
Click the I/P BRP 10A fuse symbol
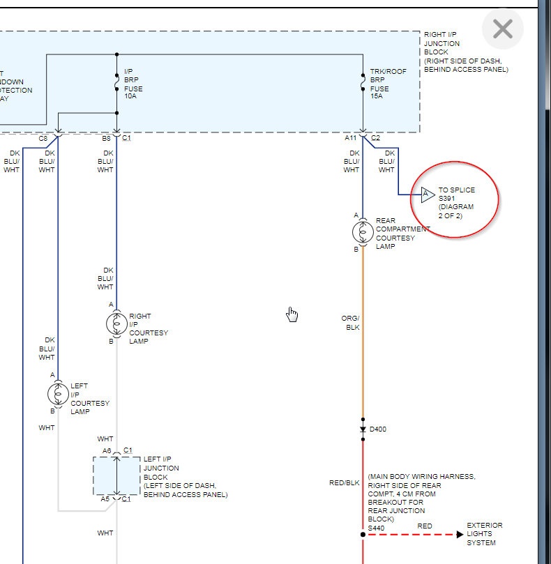pyautogui.click(x=116, y=82)
